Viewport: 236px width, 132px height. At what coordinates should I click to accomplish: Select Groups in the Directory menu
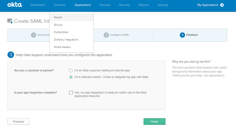[58, 25]
